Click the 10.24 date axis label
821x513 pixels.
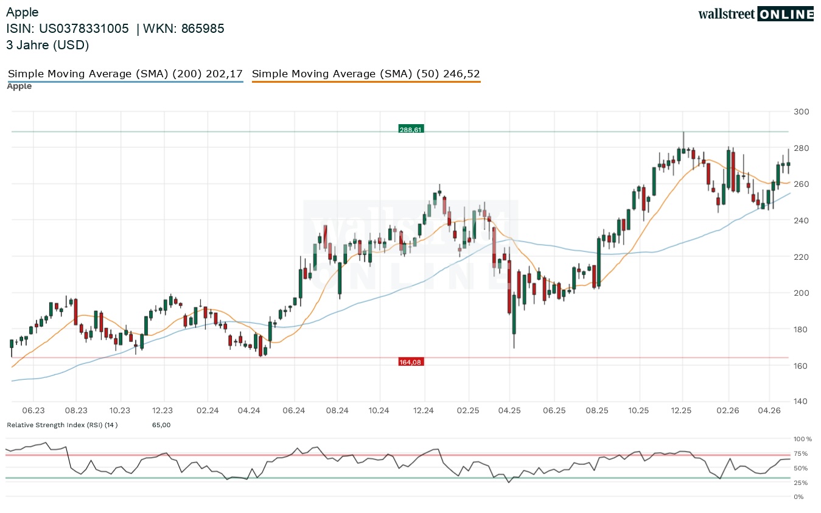click(379, 411)
